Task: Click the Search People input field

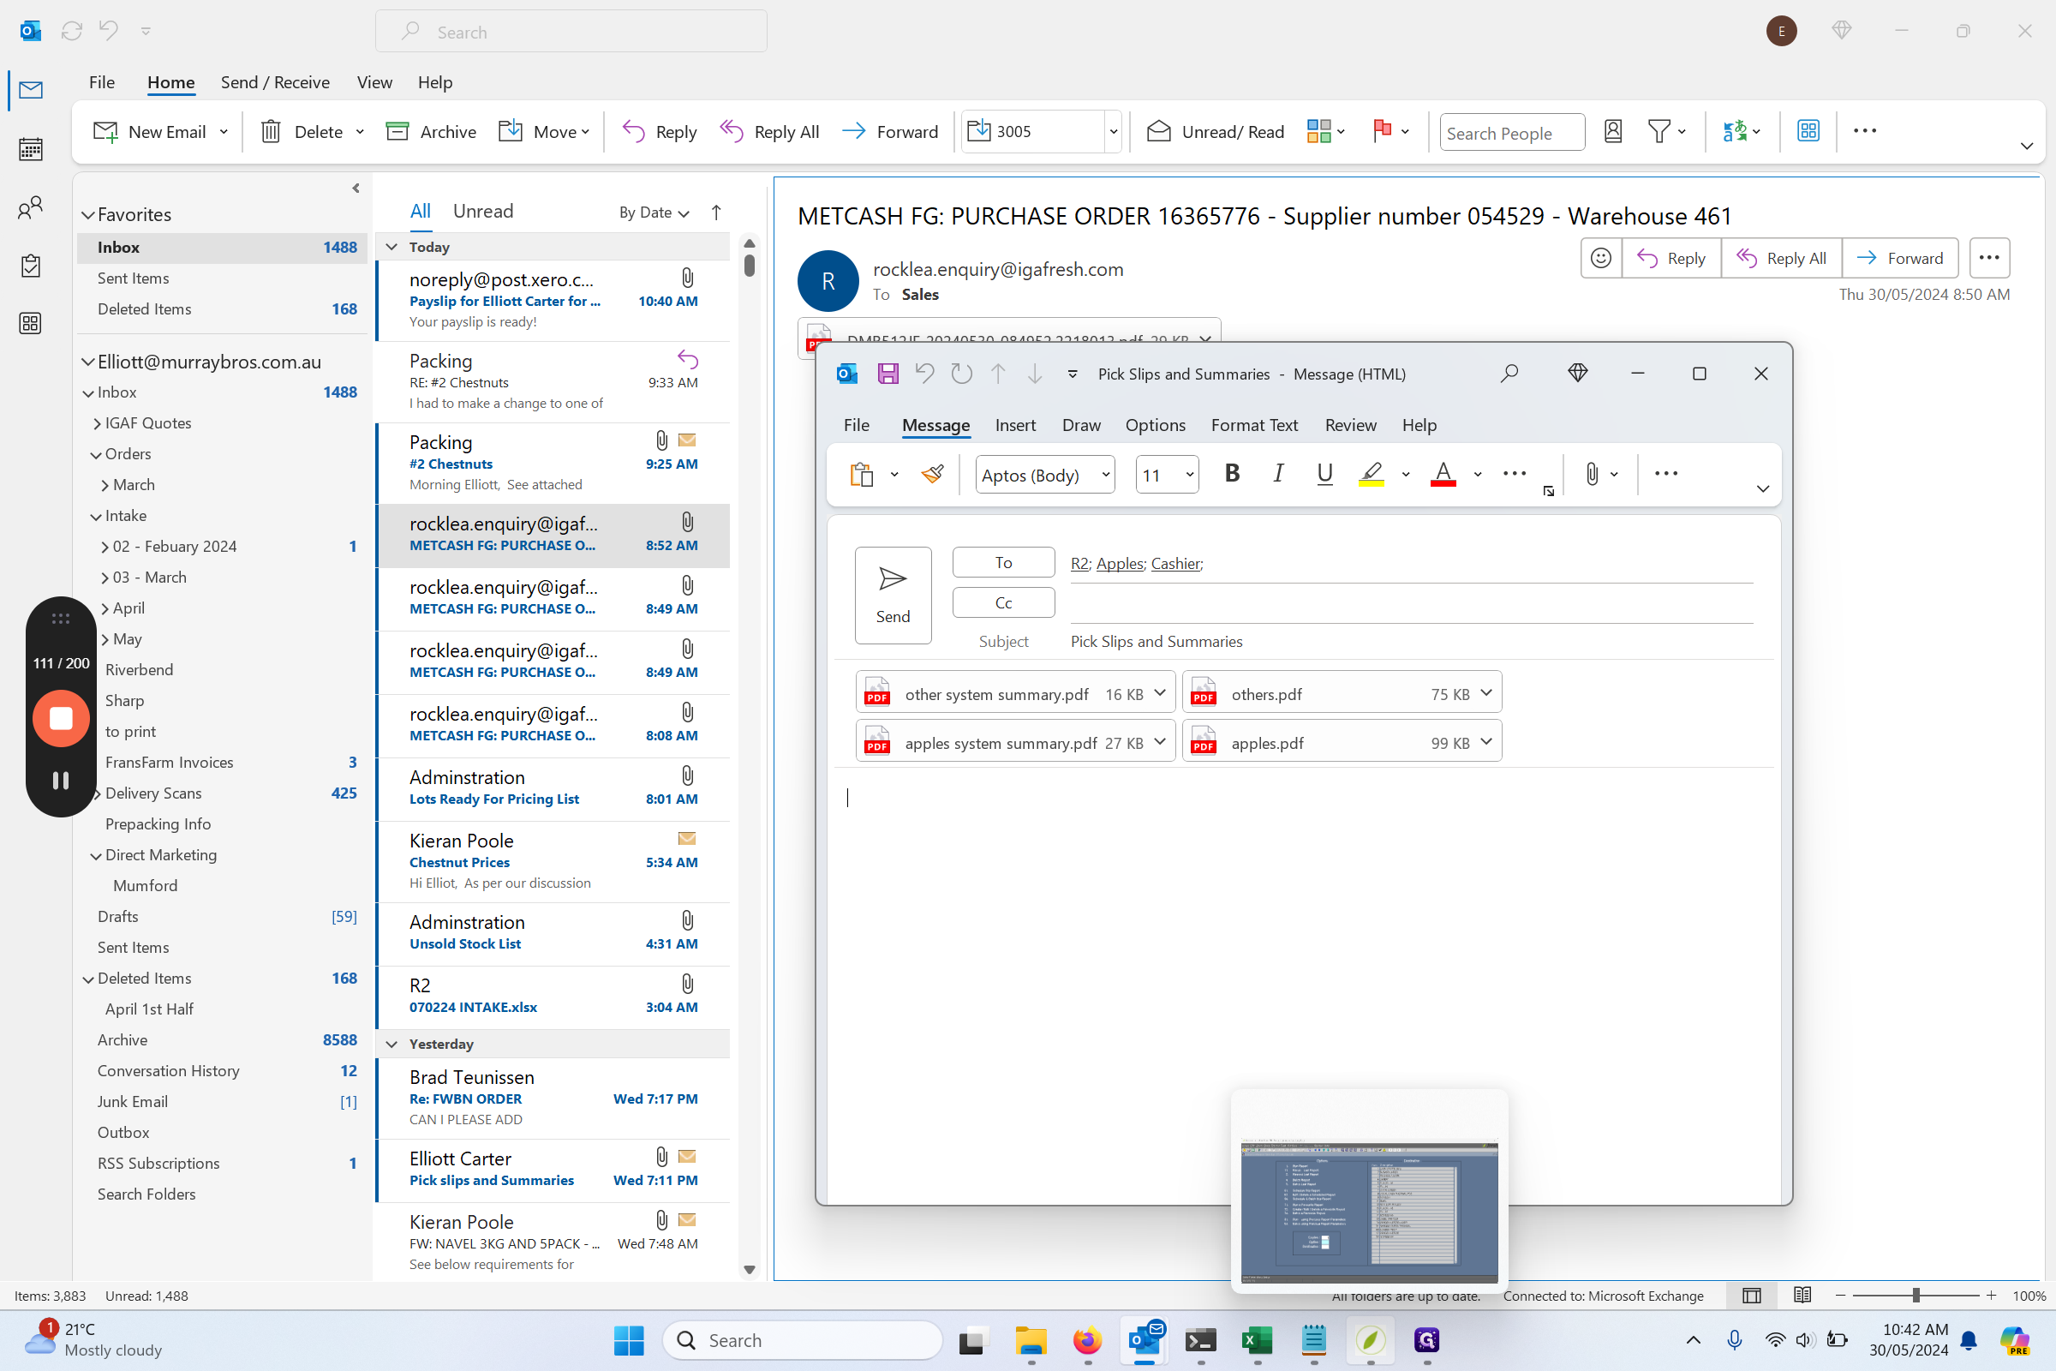Action: coord(1511,132)
